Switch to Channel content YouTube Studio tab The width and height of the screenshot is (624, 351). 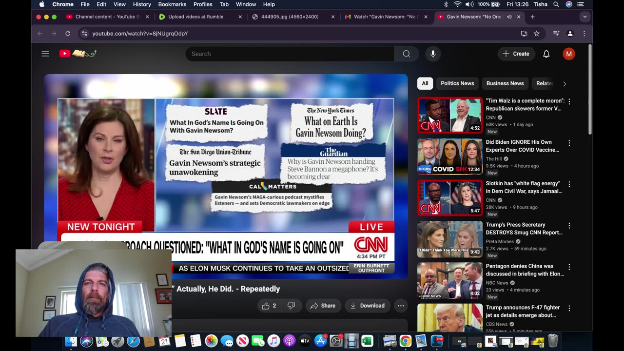[x=108, y=17]
